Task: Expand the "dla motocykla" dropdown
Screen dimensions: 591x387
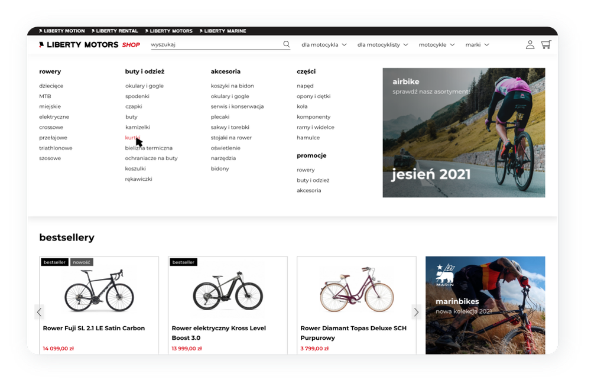Action: click(x=324, y=45)
